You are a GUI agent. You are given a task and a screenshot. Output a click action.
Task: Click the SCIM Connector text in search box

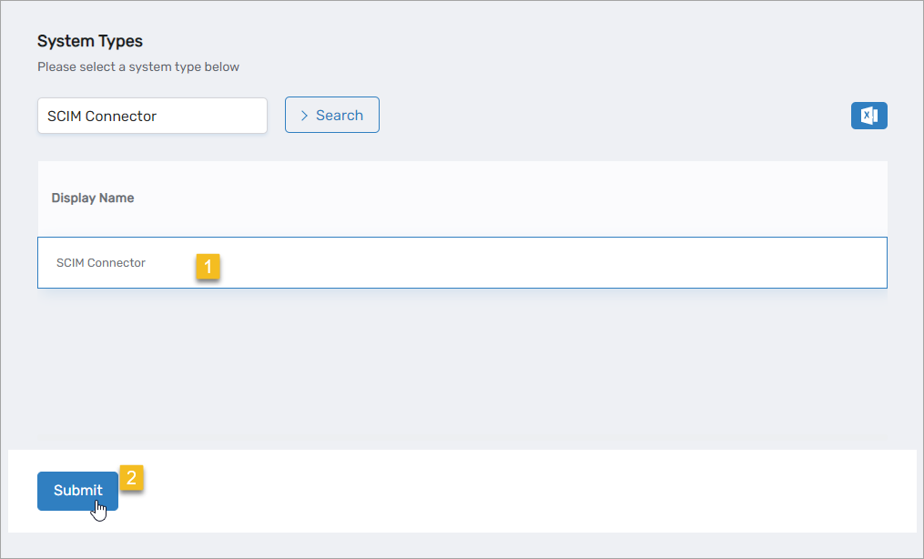pyautogui.click(x=102, y=116)
